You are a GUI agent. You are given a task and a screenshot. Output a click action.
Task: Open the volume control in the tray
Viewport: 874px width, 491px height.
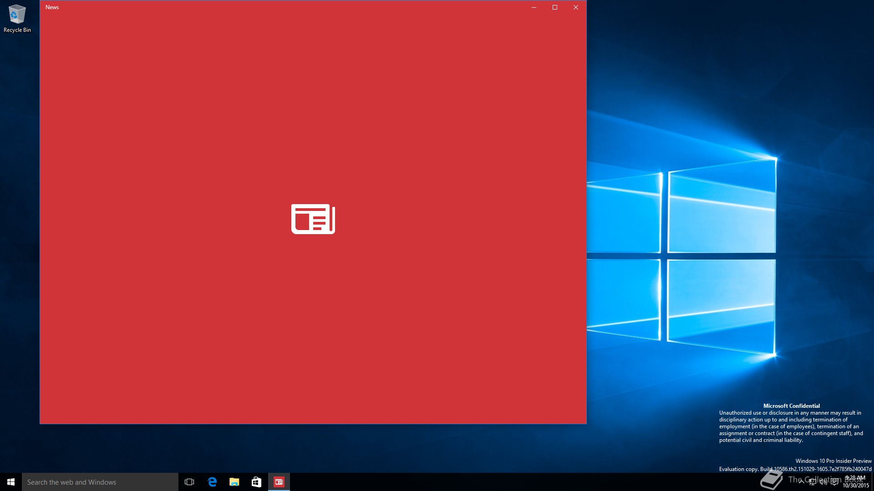point(823,482)
